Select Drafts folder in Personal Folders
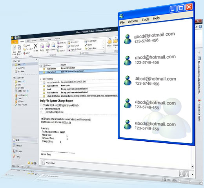The width and height of the screenshot is (204, 188). click(x=18, y=85)
